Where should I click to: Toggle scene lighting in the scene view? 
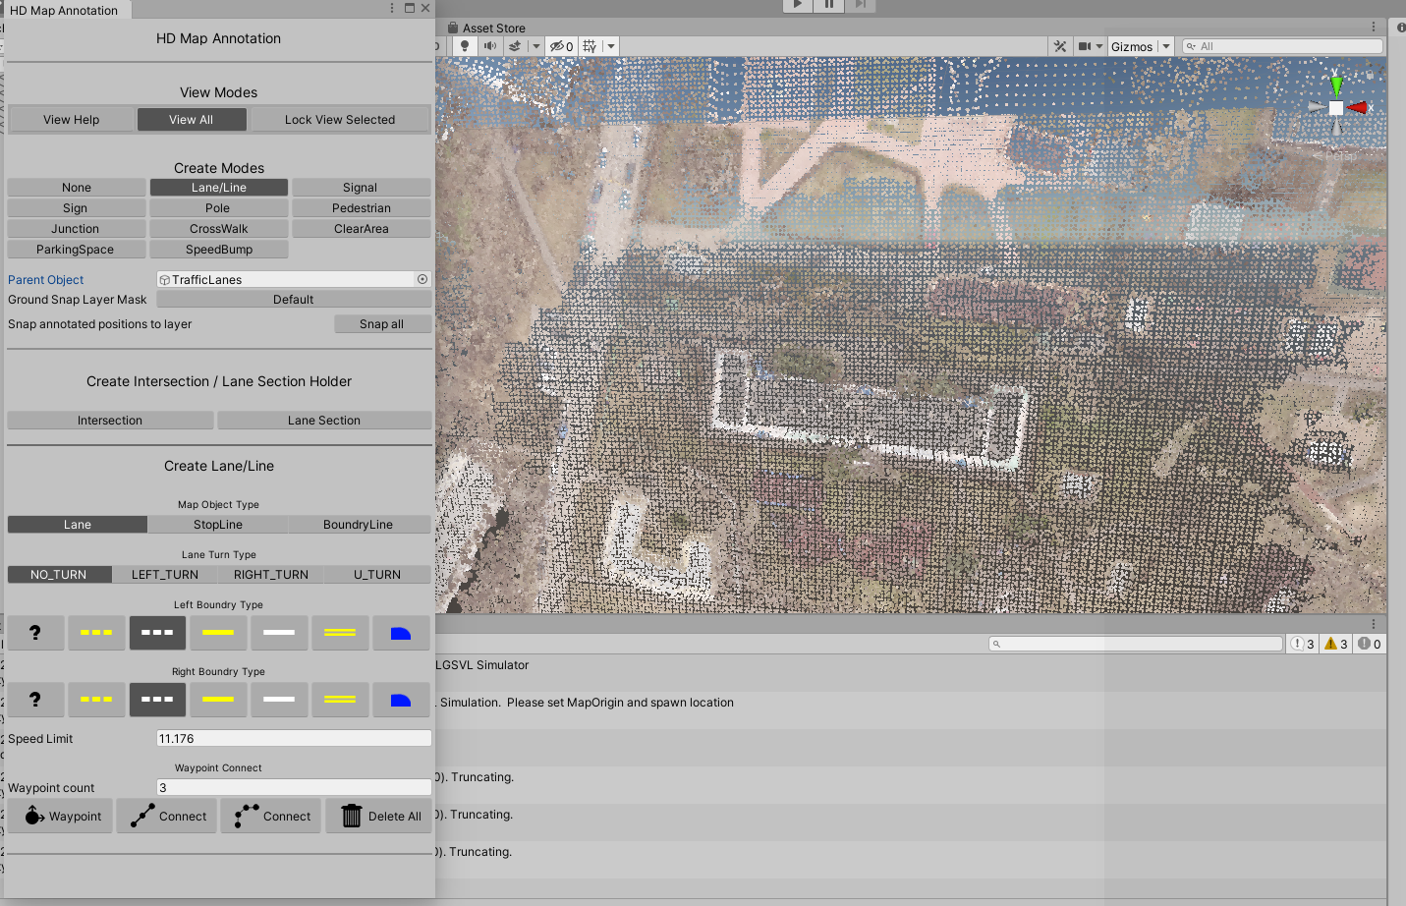(464, 45)
